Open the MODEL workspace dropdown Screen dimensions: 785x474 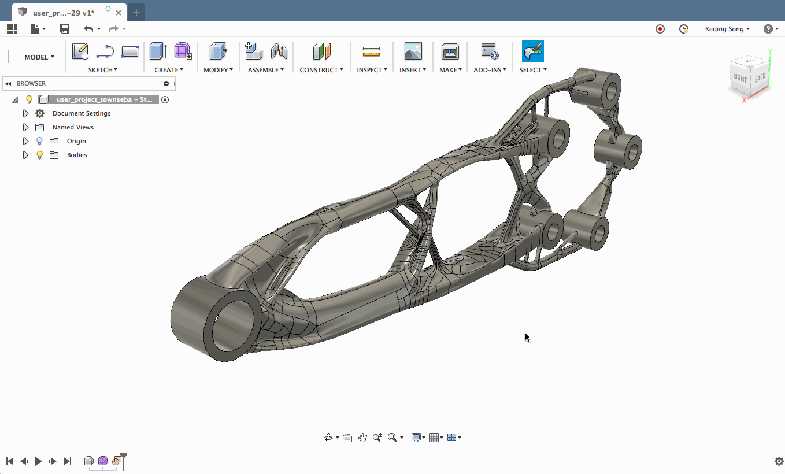39,57
